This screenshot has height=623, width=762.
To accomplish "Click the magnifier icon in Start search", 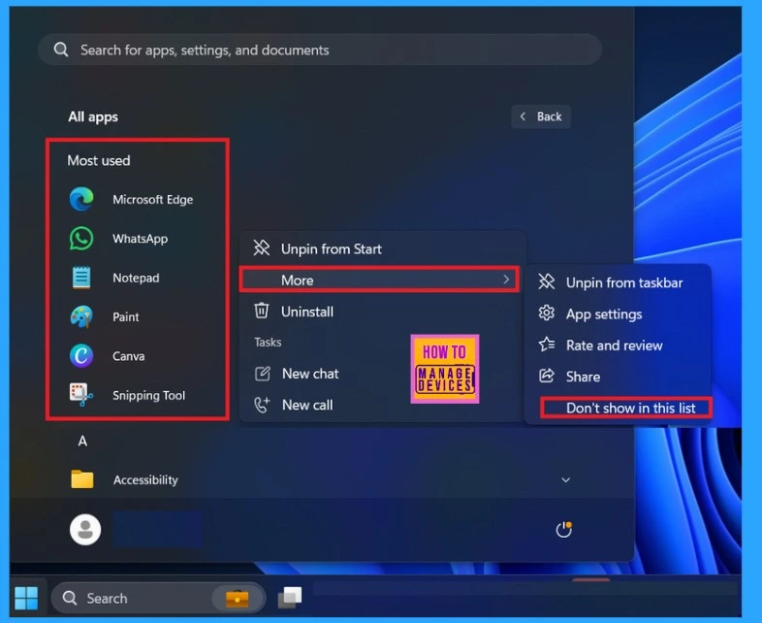I will [x=61, y=49].
